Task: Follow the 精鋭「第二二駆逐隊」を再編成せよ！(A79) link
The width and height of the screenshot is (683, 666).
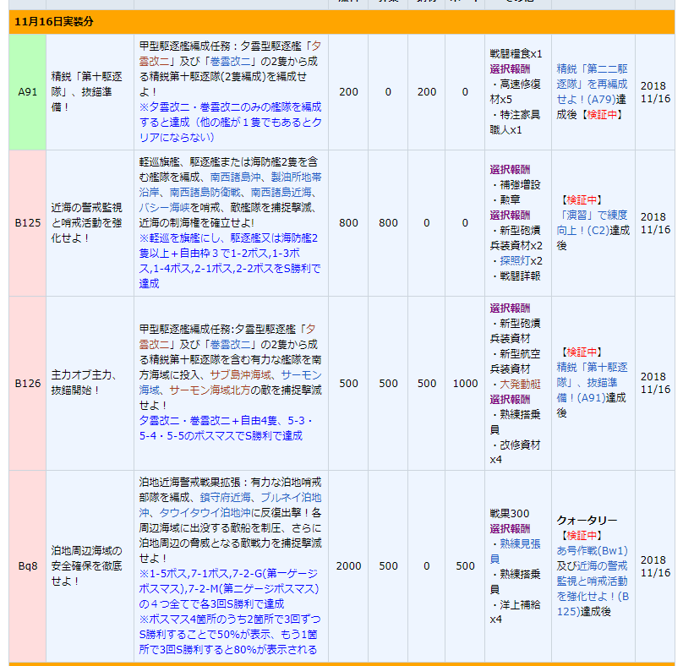Action: coord(592,84)
